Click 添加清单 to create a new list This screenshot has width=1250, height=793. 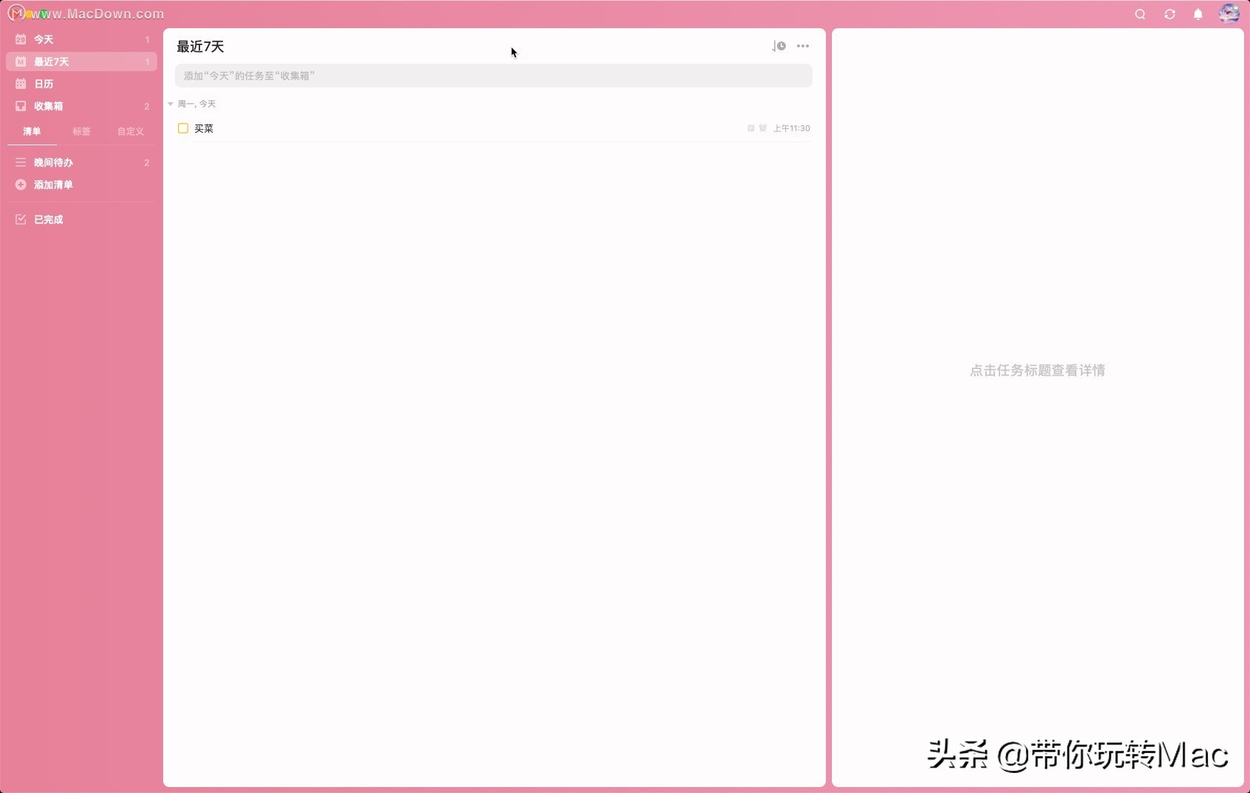point(52,185)
